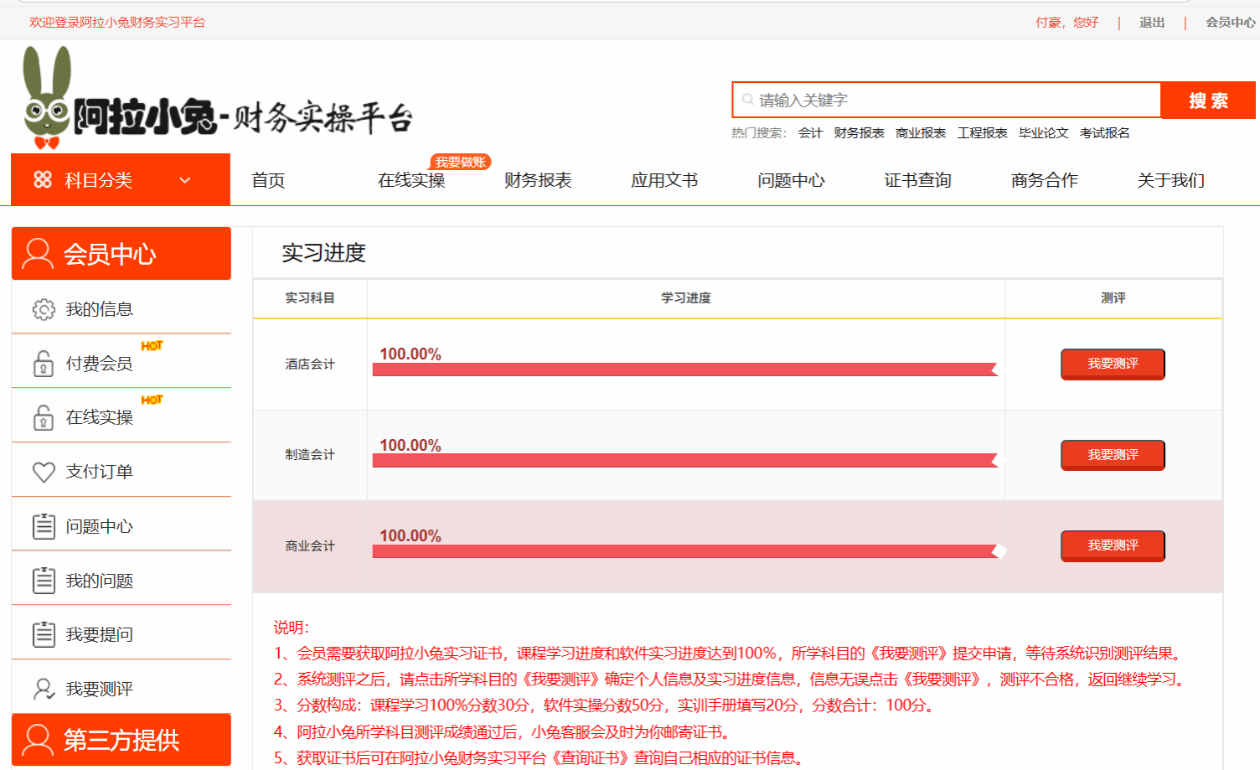The image size is (1260, 770).
Task: Select the hot search term 工程报表
Action: pos(982,133)
